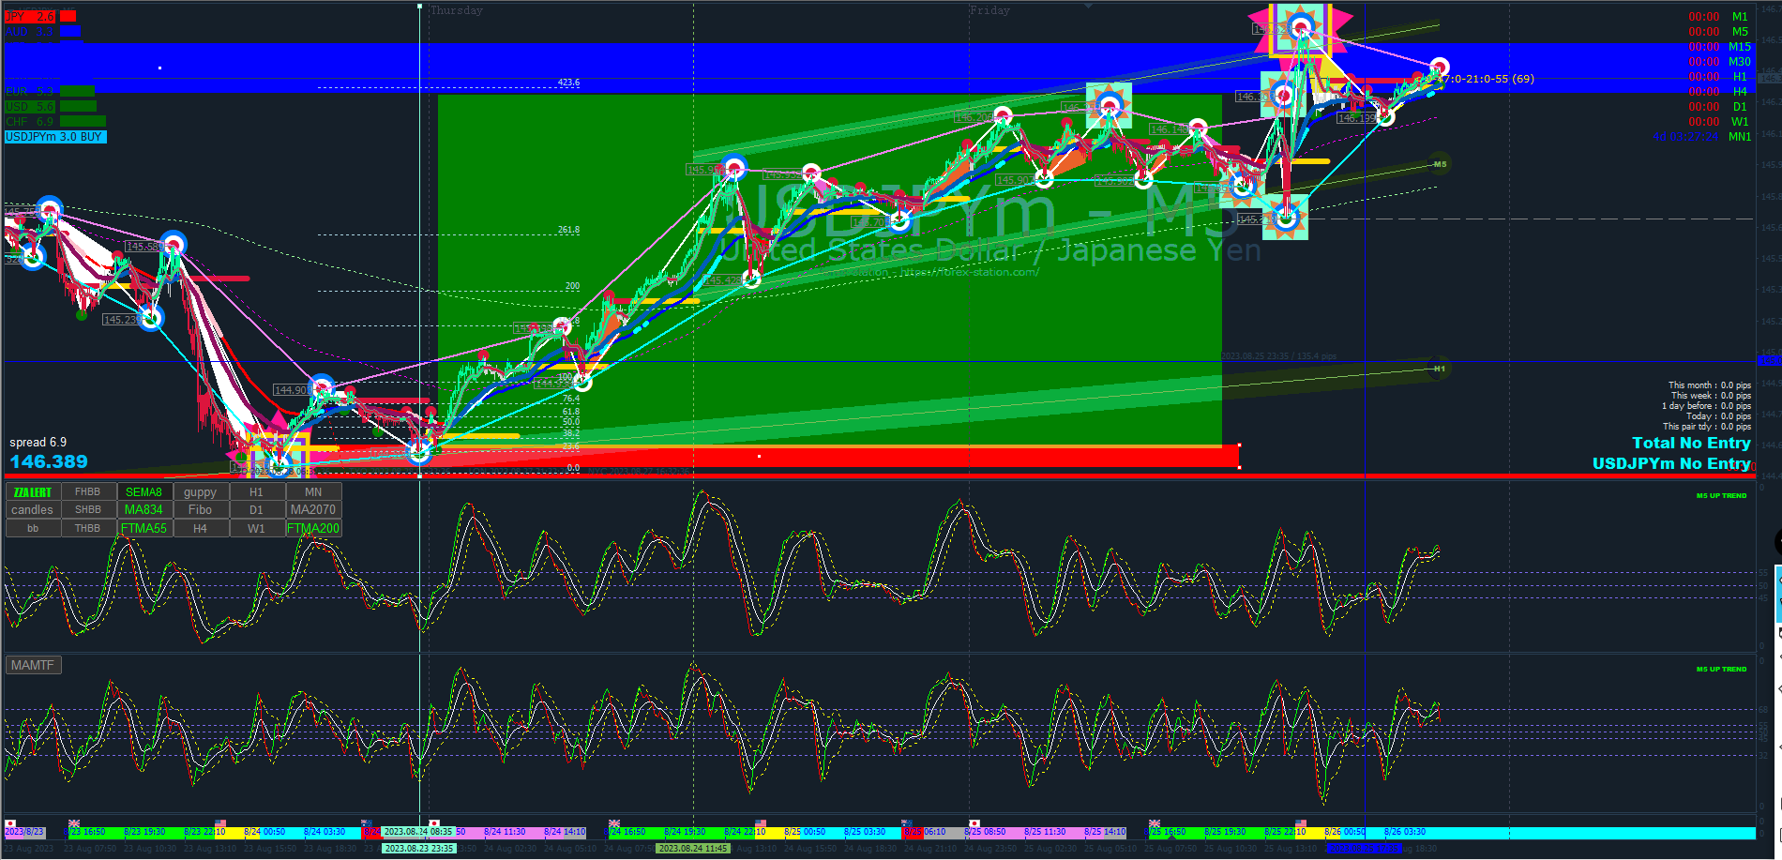Click the Japan flag beside '8/25 08:50'
Image resolution: width=1782 pixels, height=860 pixels.
pyautogui.click(x=974, y=823)
